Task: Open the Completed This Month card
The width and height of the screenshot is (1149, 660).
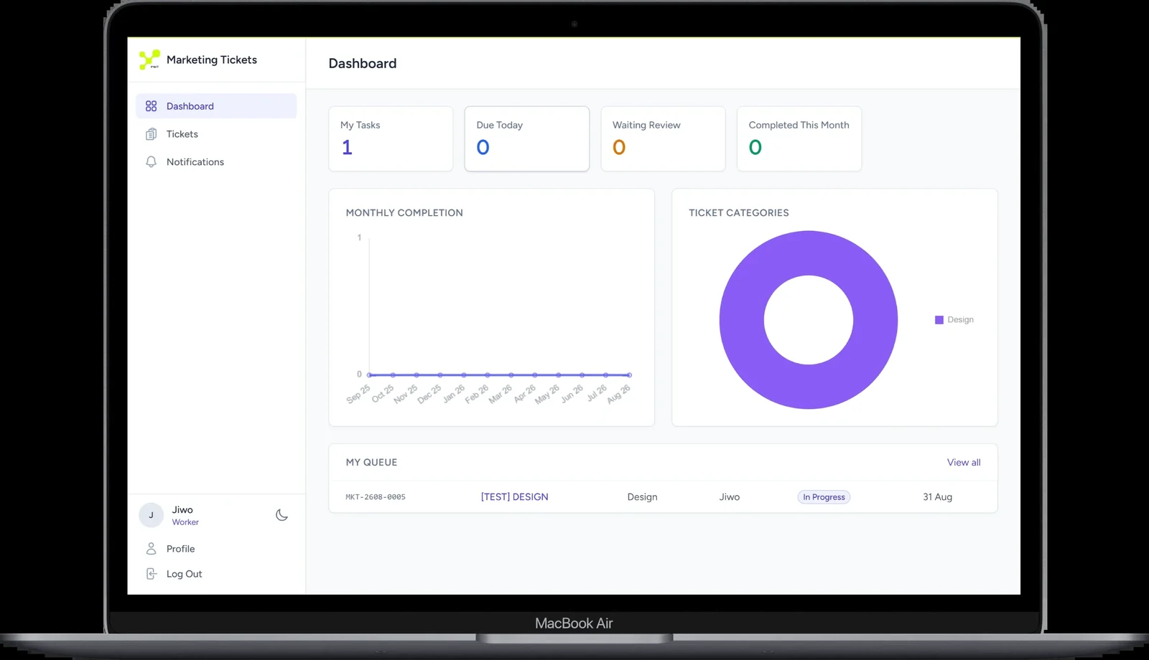Action: point(799,138)
